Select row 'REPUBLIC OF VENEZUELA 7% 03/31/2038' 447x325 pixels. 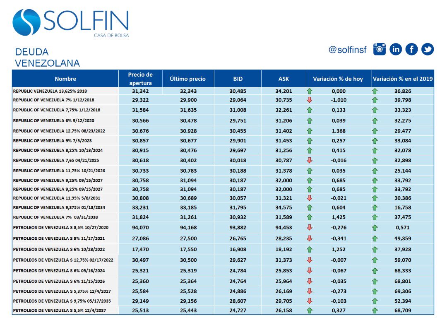(223, 217)
